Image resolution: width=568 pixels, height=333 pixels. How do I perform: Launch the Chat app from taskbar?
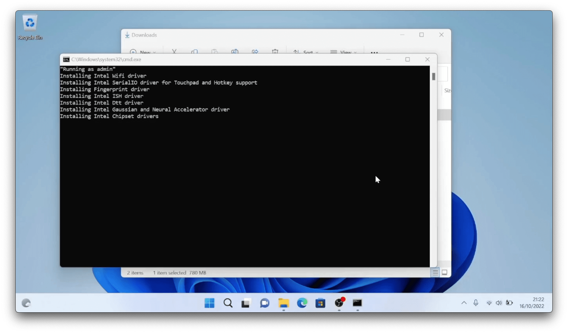pyautogui.click(x=265, y=303)
